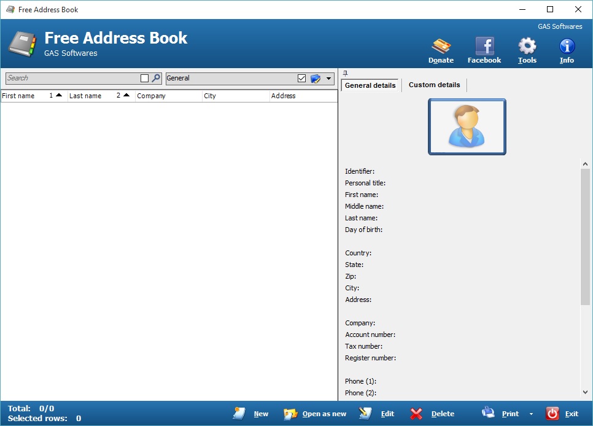Click the Edit pencil icon
This screenshot has width=593, height=426.
pos(365,414)
